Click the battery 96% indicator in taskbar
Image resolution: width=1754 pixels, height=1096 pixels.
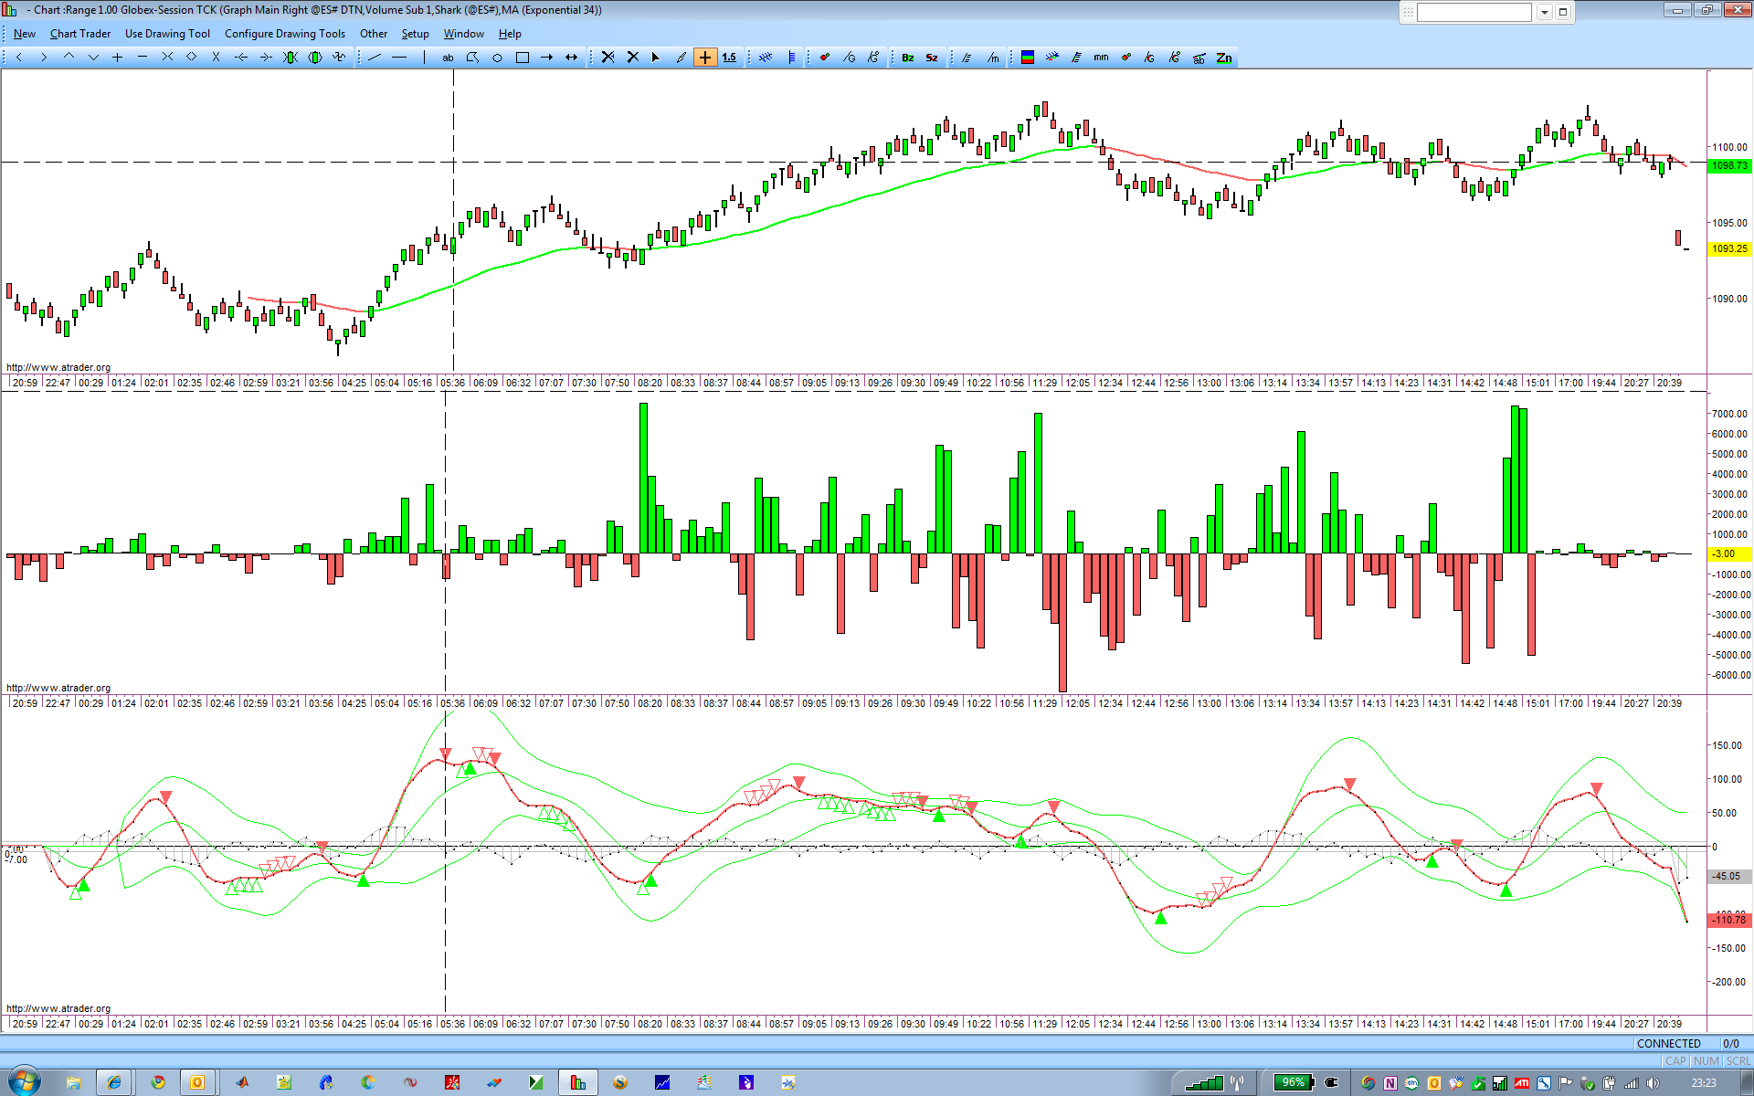coord(1294,1082)
